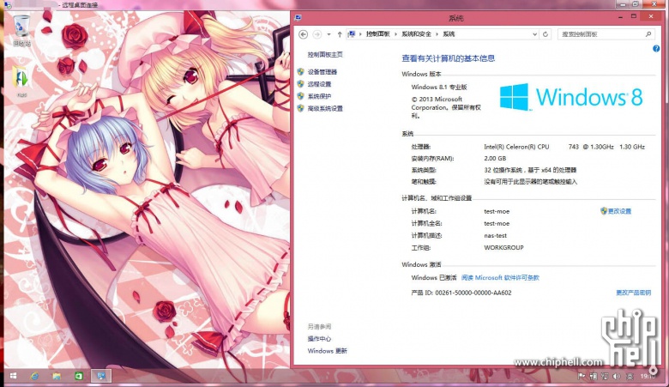Click the battery-like tray icon beside the flag
The image size is (669, 387).
593,376
